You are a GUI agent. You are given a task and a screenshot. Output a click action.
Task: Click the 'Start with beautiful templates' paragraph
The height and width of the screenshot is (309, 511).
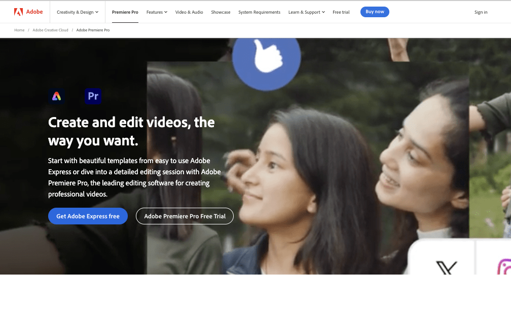(x=135, y=177)
